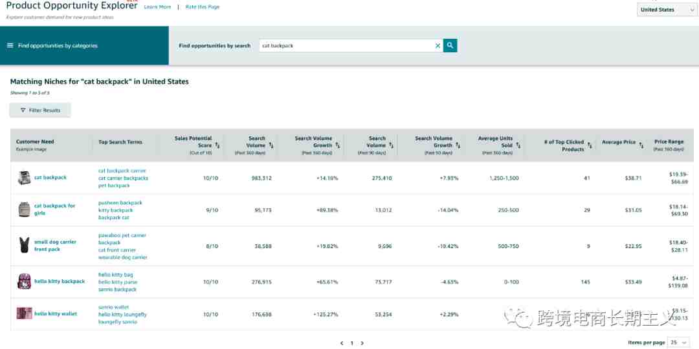
Task: Click search term hello kitty purse
Action: point(118,282)
